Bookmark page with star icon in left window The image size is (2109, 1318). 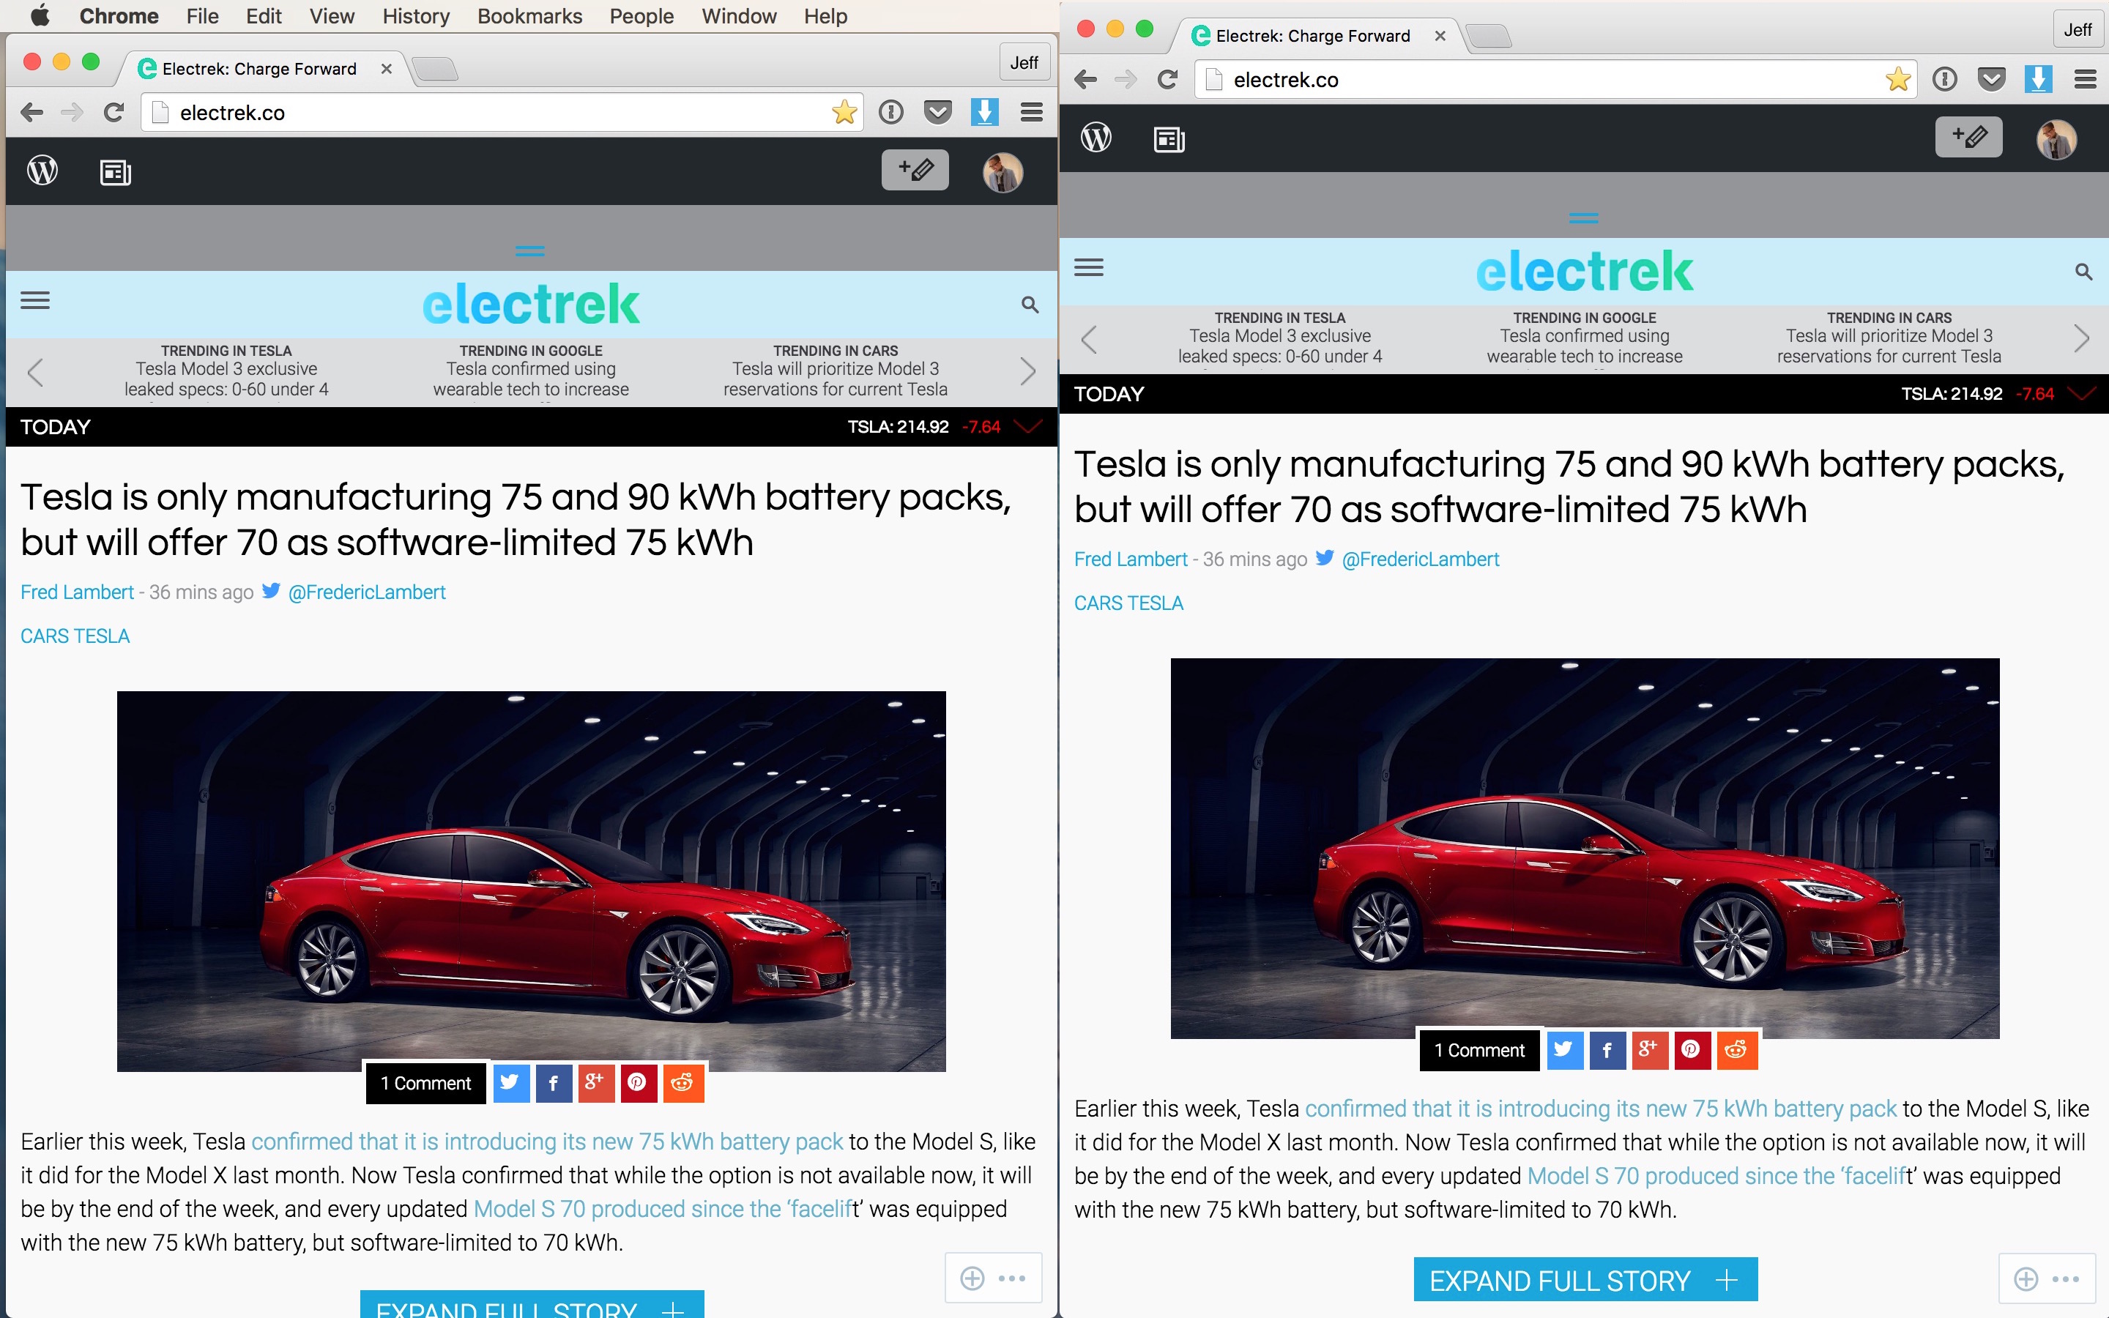844,113
